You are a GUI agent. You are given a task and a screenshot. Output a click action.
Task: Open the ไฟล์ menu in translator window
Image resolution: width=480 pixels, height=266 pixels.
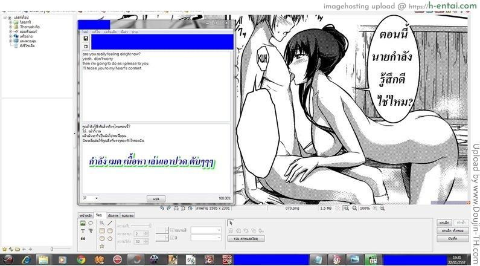coord(85,31)
